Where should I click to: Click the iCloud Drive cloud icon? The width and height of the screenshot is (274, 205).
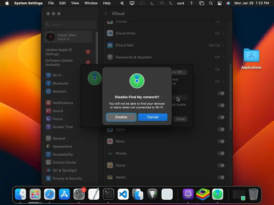(x=110, y=33)
